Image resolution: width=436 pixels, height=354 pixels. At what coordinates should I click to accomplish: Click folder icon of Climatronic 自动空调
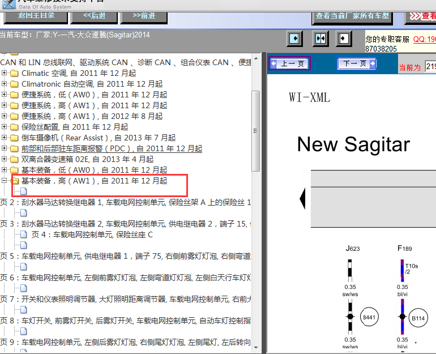click(x=14, y=84)
